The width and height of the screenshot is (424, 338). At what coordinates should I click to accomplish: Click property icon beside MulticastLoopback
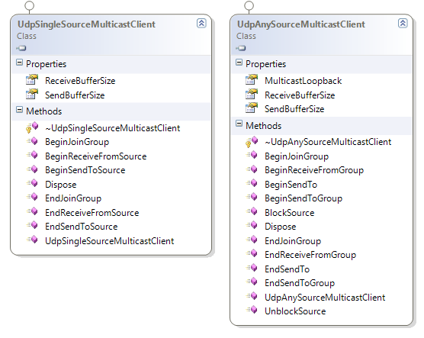tap(252, 80)
